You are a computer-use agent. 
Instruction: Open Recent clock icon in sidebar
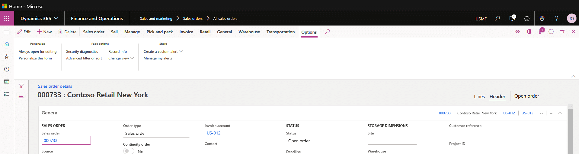[x=7, y=69]
